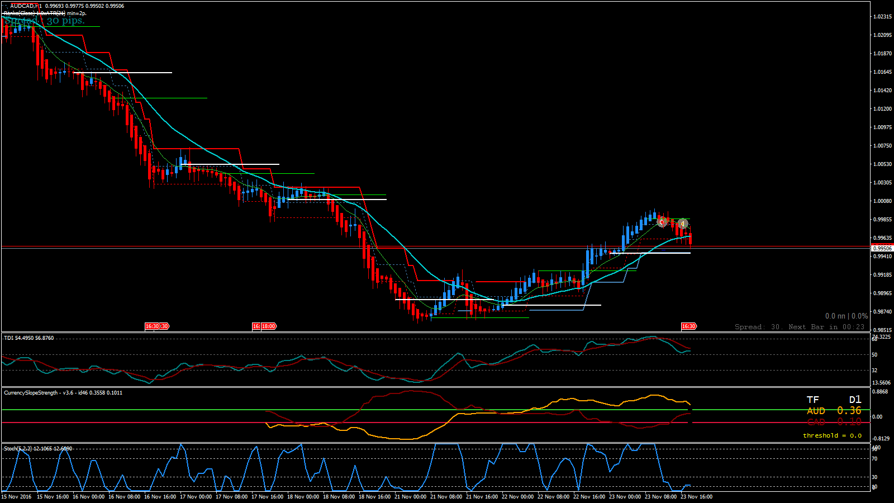Click the 1.00080 price scale label
Image resolution: width=894 pixels, height=503 pixels.
882,201
